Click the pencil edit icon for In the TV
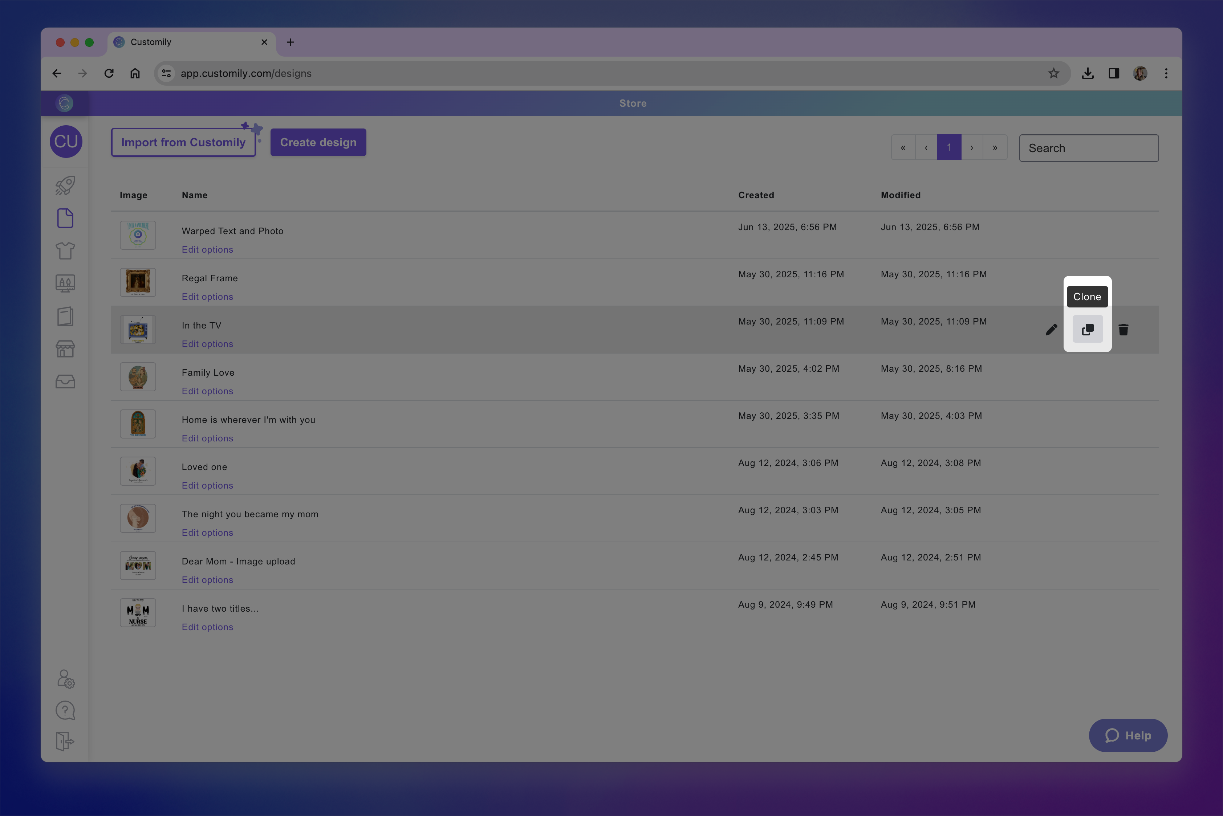Screen dimensions: 1223x816 (x=1051, y=330)
